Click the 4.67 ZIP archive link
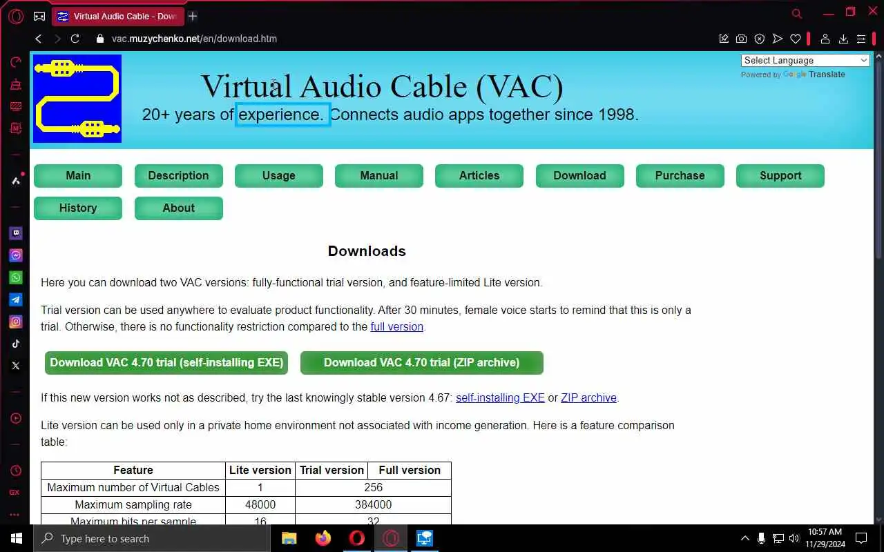Screen dimensions: 884x552 [x=588, y=398]
